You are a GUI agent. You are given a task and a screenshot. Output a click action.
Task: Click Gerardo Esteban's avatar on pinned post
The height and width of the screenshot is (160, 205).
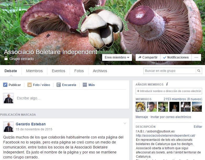click(8, 127)
